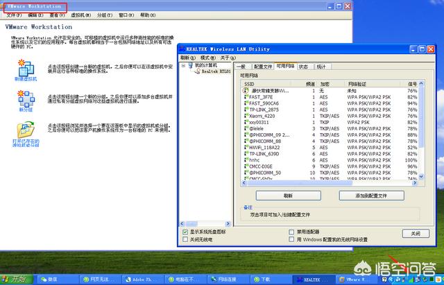Select the CMCC-DJGE network row
Viewport: 444px width, 285px height.
pos(330,166)
